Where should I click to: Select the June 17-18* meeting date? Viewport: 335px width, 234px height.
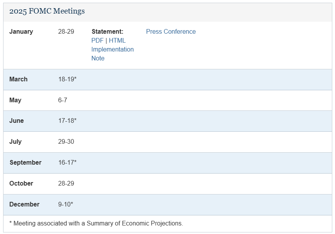coord(67,120)
